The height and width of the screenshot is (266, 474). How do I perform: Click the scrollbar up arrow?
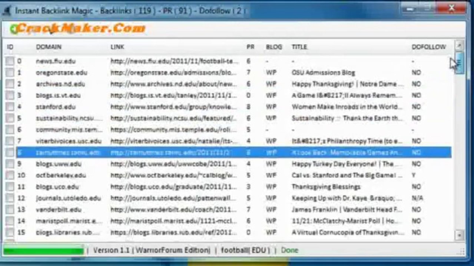click(x=459, y=45)
